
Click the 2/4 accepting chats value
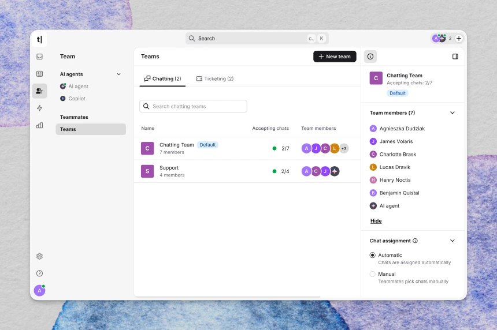(285, 171)
